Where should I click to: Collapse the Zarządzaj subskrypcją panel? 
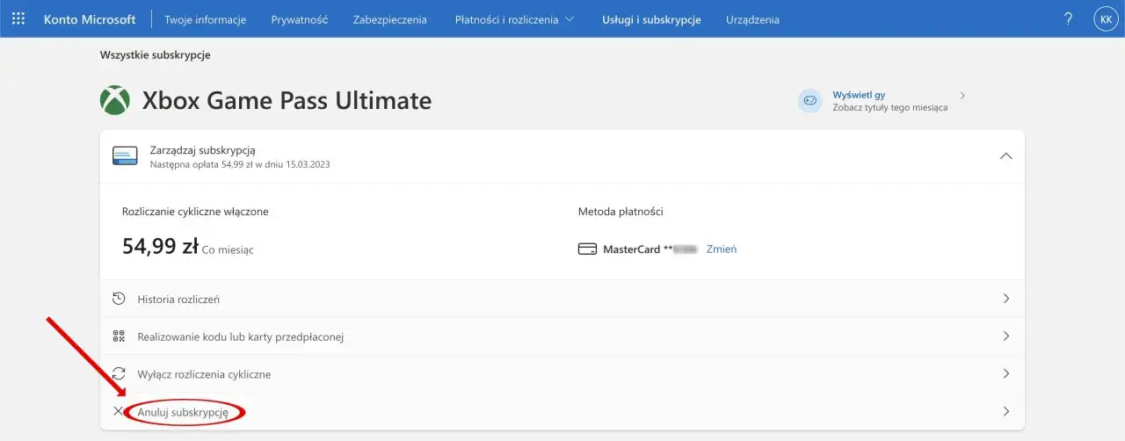[1006, 155]
